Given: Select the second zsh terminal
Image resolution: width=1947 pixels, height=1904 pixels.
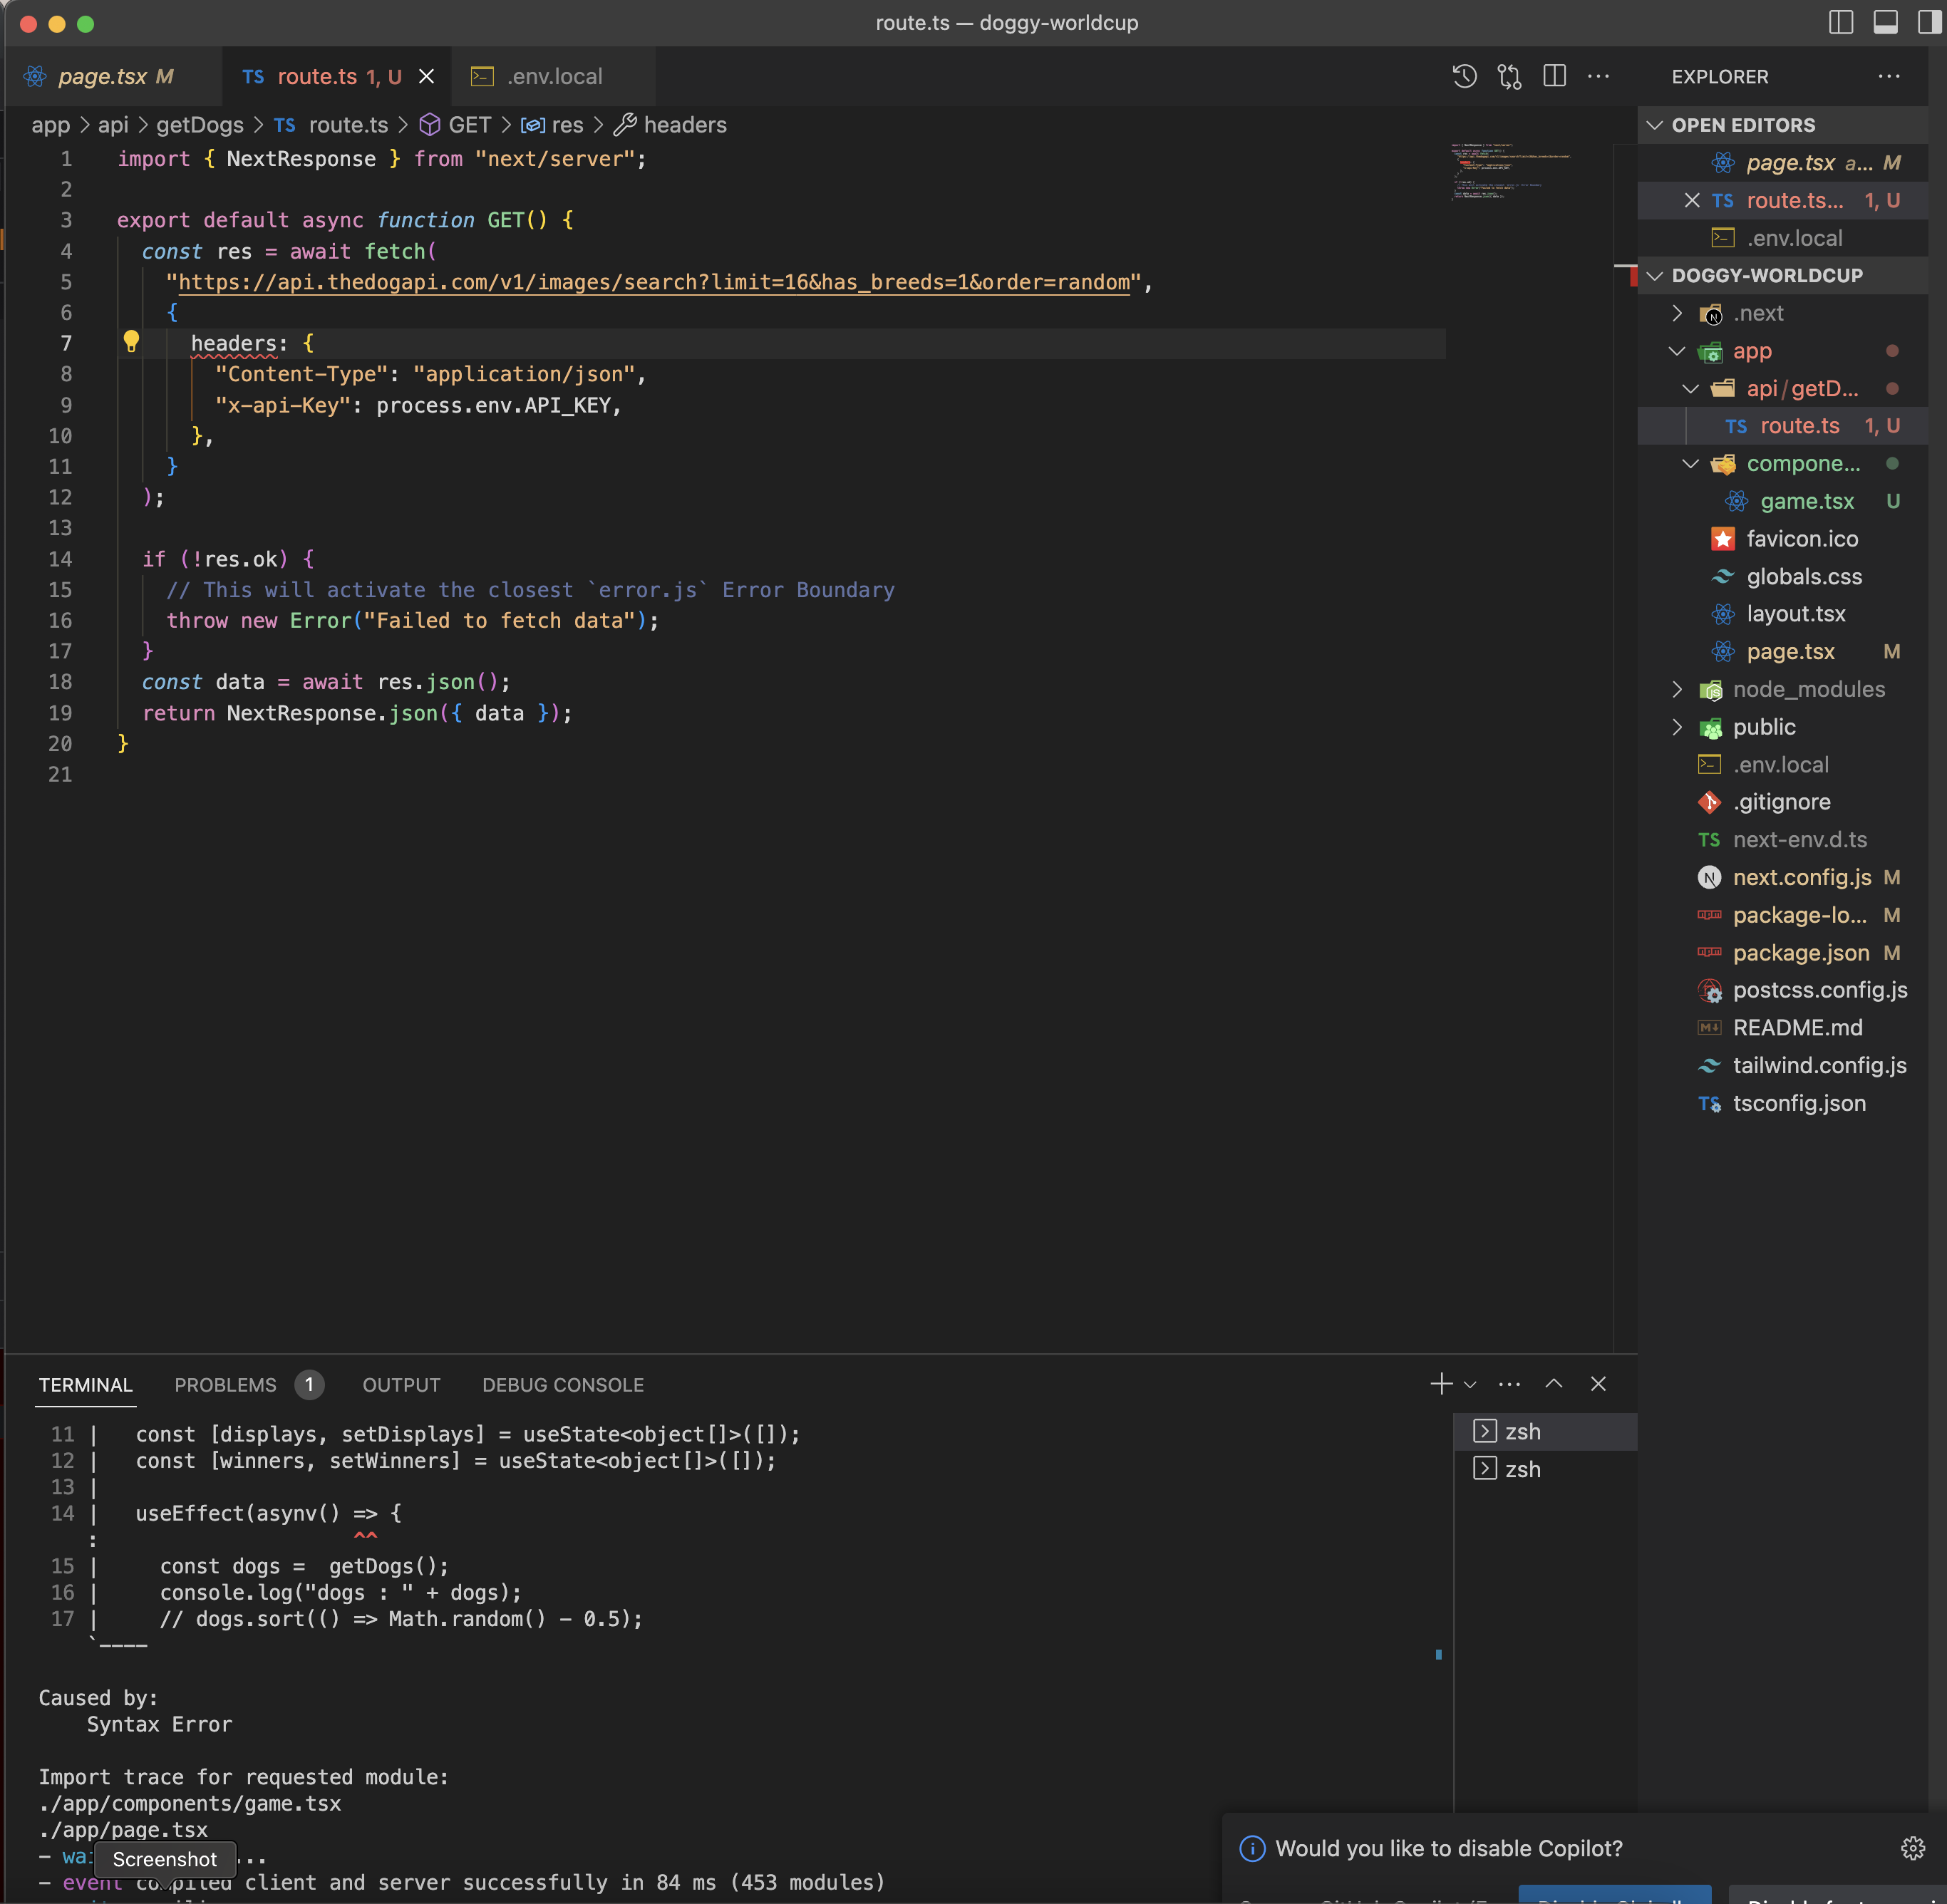Looking at the screenshot, I should coord(1545,1470).
